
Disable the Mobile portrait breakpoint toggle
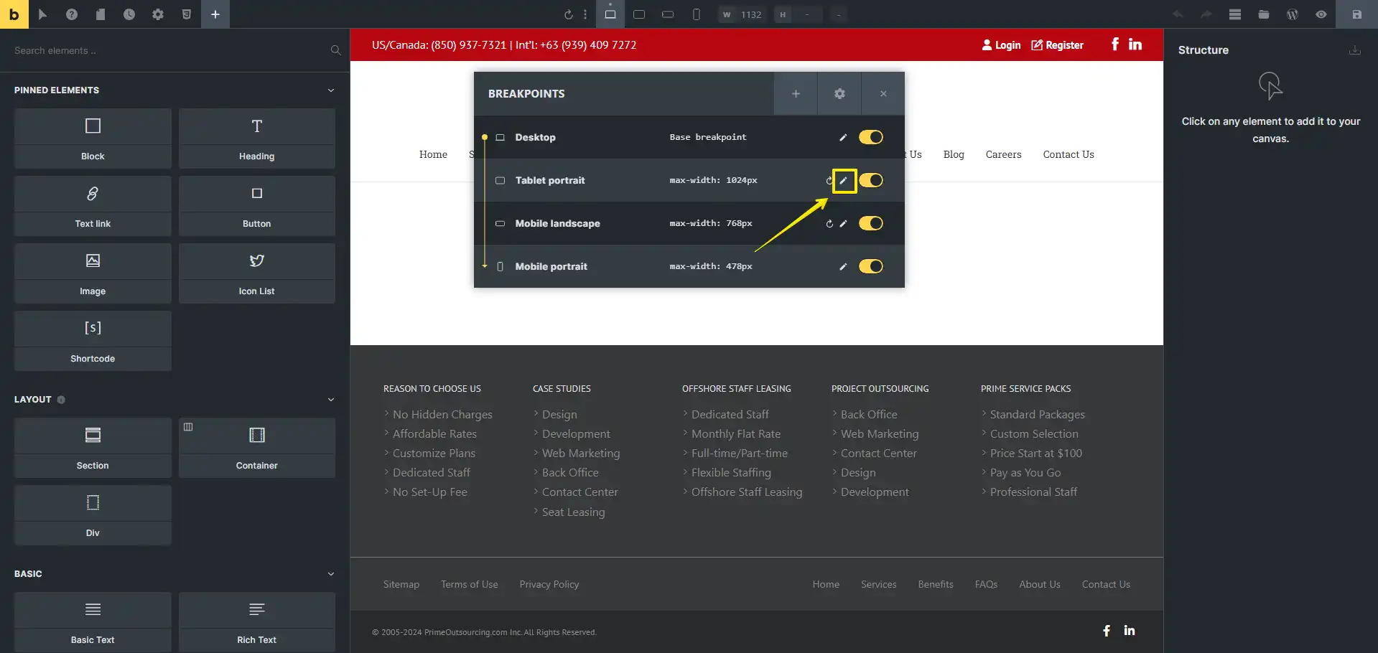[871, 266]
